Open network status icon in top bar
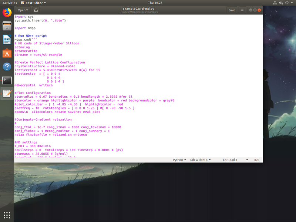296x222 pixels. click(x=275, y=3)
